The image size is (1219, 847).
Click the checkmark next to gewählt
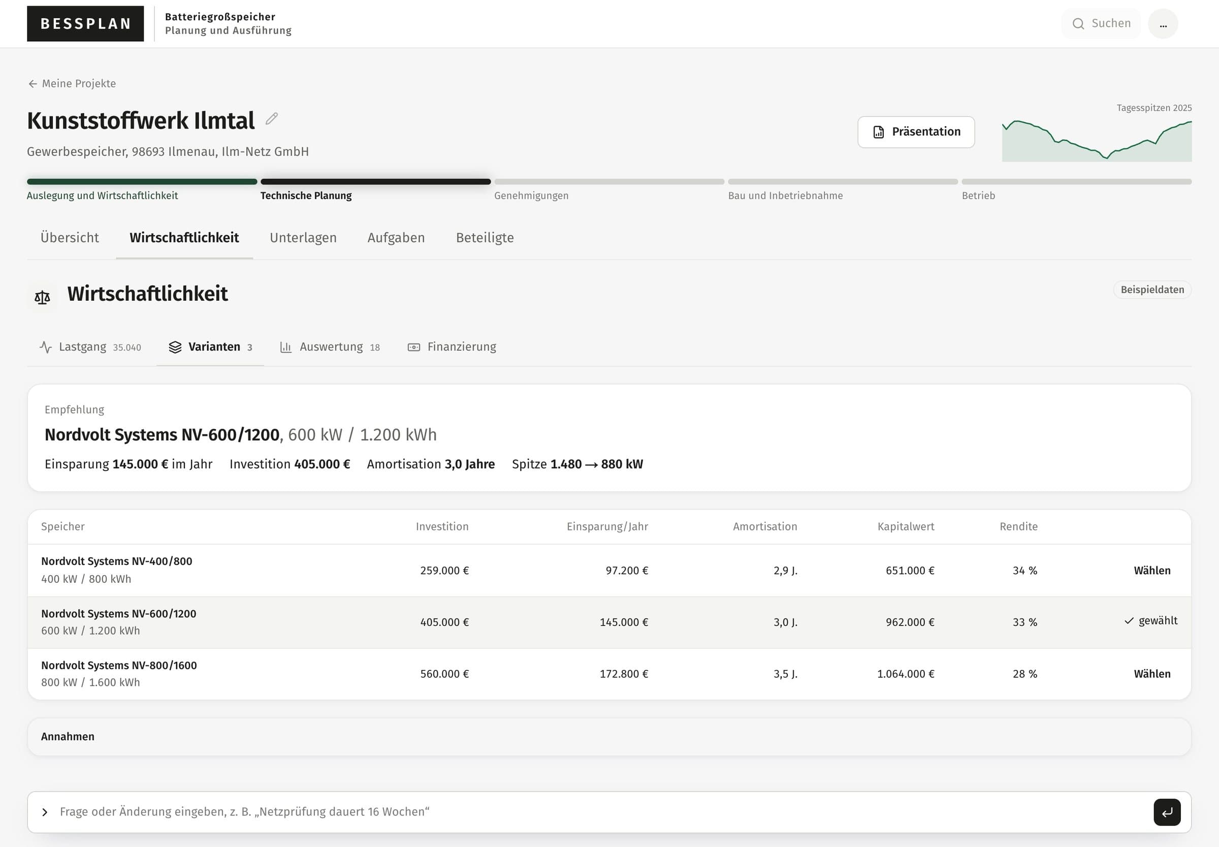pyautogui.click(x=1129, y=620)
